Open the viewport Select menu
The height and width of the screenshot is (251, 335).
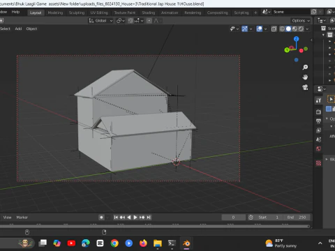click(x=5, y=29)
